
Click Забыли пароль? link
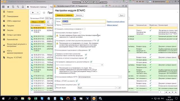coord(112,25)
